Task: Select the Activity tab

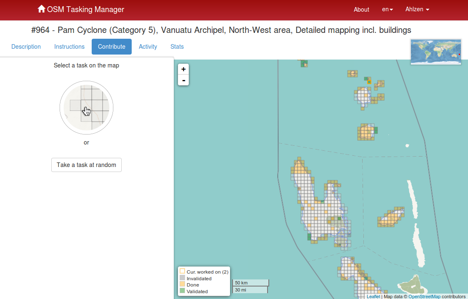Action: click(x=148, y=47)
